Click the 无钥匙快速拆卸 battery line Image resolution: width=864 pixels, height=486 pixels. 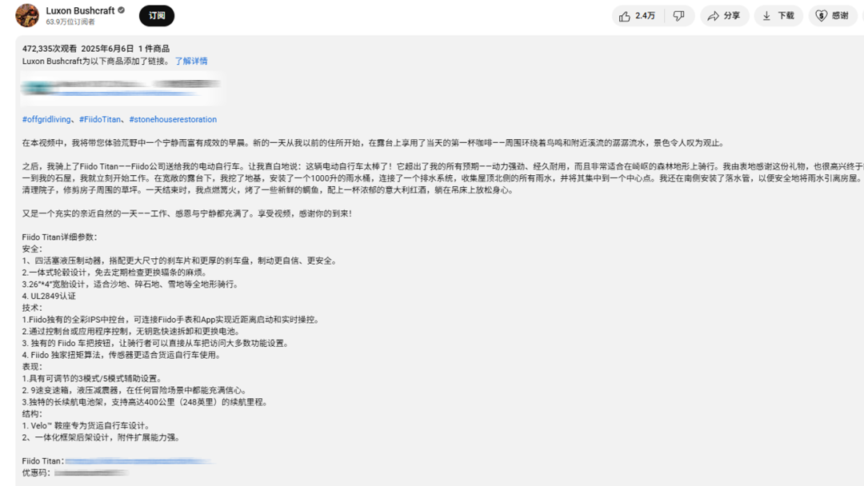(132, 332)
